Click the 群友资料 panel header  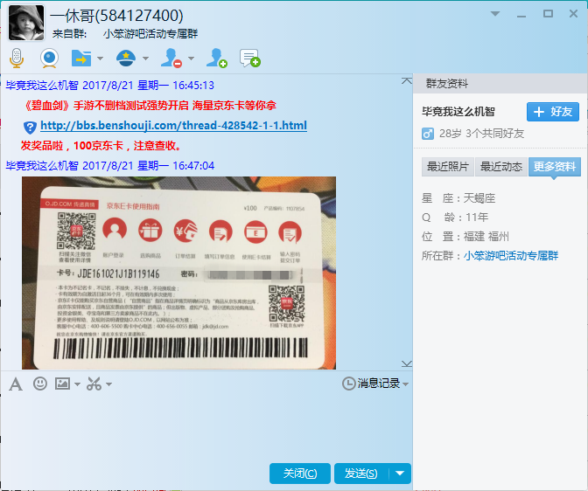click(500, 84)
